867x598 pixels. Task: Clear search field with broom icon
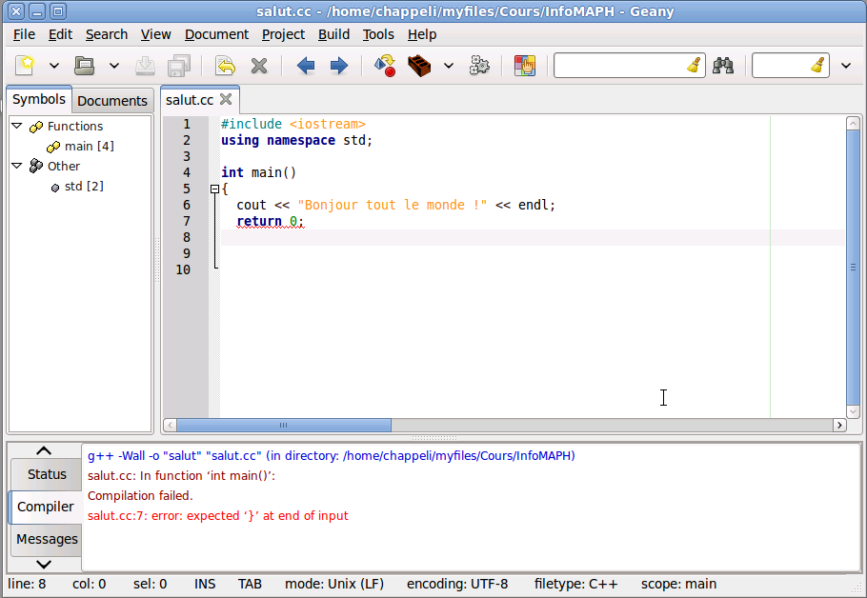pyautogui.click(x=694, y=66)
